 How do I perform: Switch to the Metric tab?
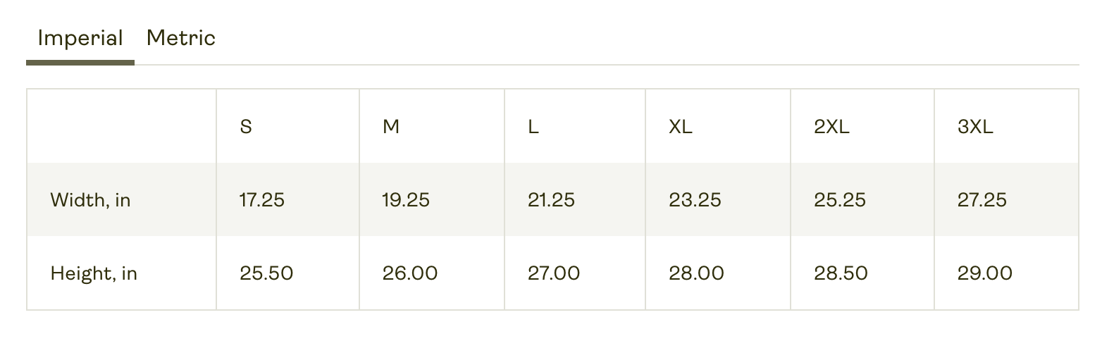click(181, 38)
